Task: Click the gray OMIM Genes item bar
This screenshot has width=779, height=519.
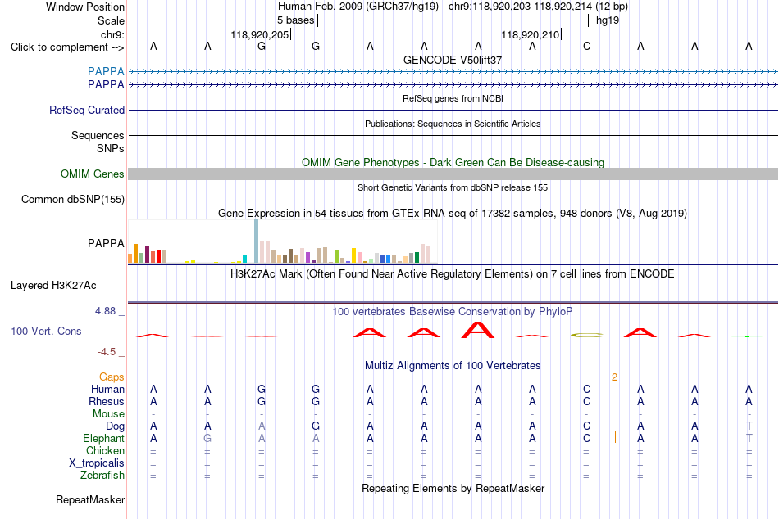Action: [453, 174]
